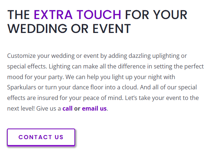
Task: Select the 'WEDDING OR EVENT' heading line
Action: pos(69,29)
